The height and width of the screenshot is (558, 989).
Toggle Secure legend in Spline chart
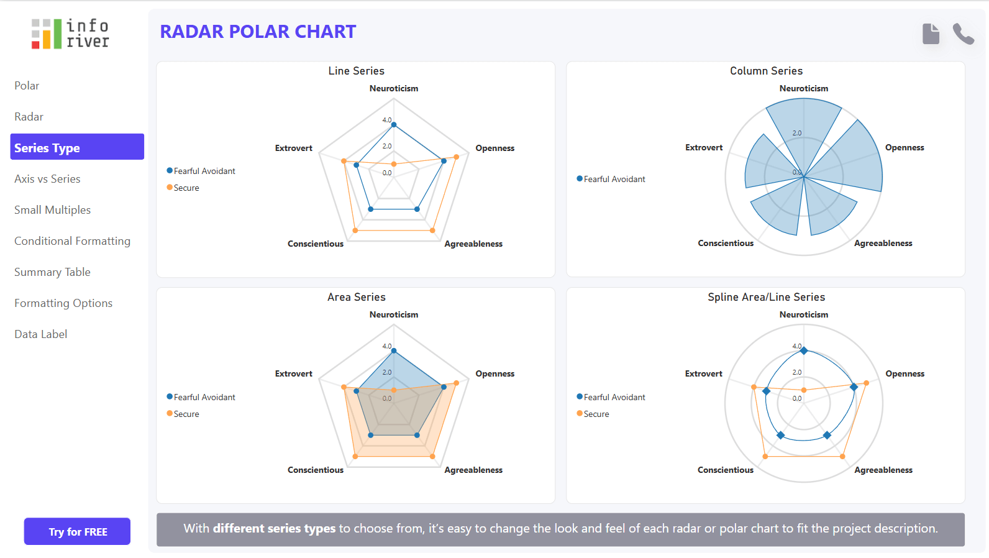(x=593, y=414)
